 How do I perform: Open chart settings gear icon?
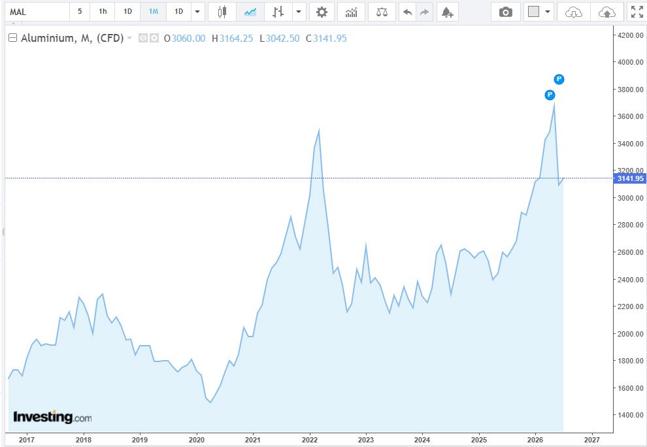322,12
